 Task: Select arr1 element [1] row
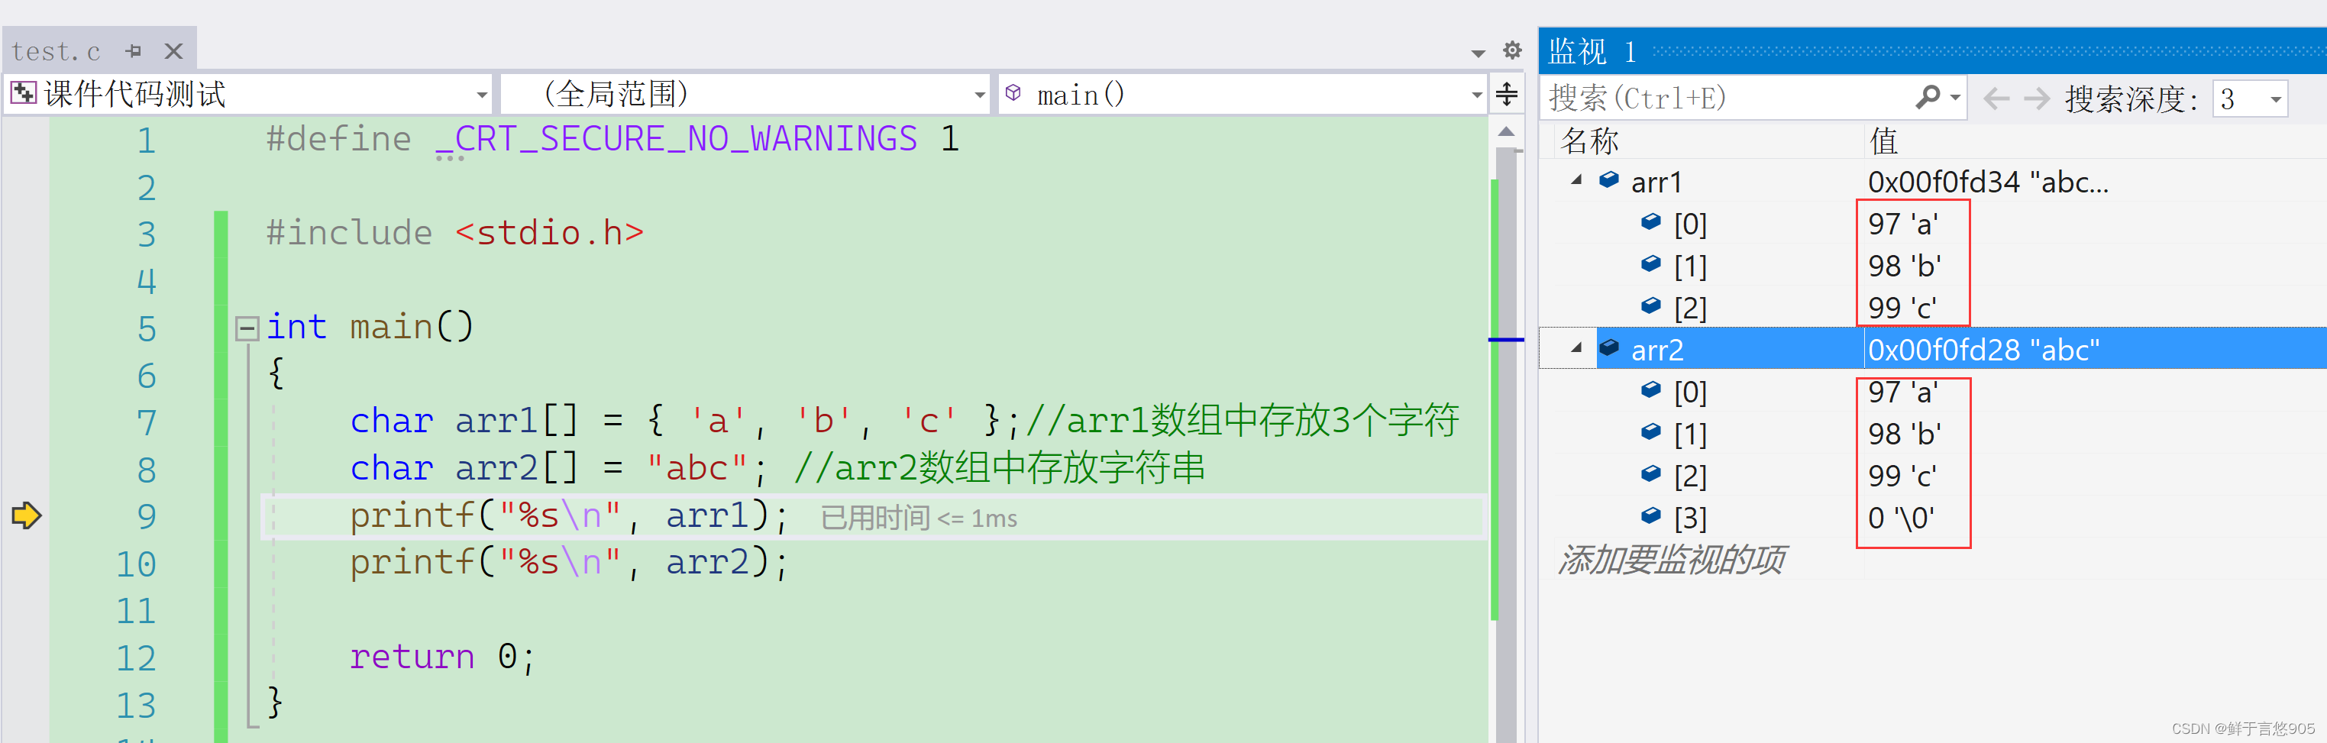1933,266
